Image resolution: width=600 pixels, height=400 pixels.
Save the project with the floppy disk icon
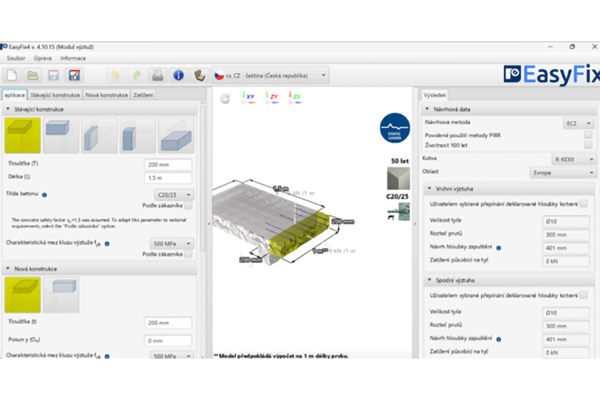coord(53,75)
